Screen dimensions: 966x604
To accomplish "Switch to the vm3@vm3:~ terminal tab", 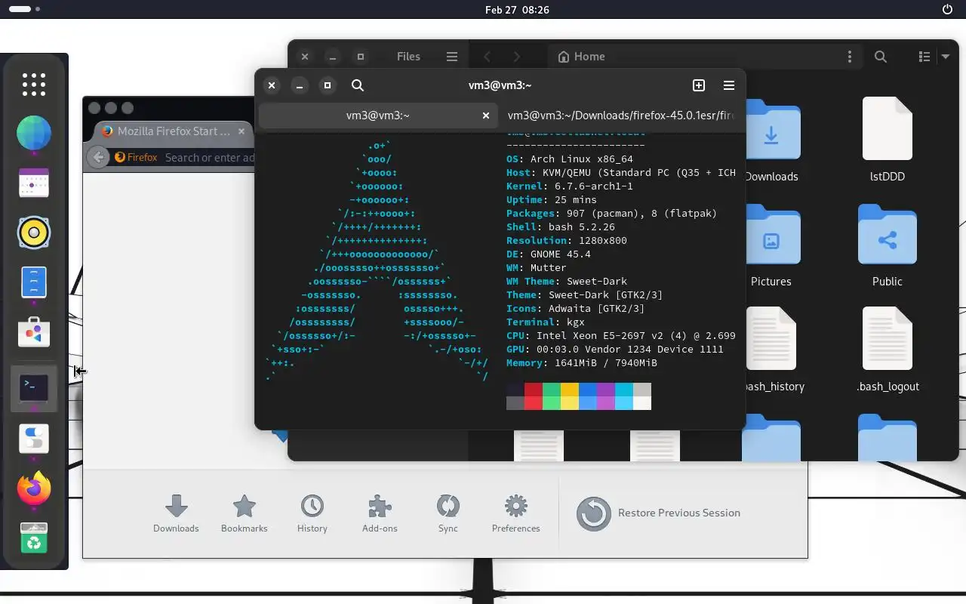I will pos(378,116).
